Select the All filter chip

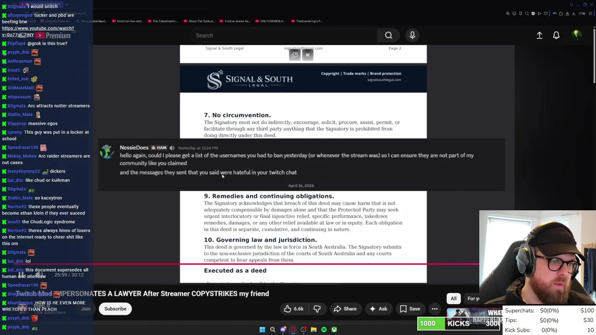(454, 299)
